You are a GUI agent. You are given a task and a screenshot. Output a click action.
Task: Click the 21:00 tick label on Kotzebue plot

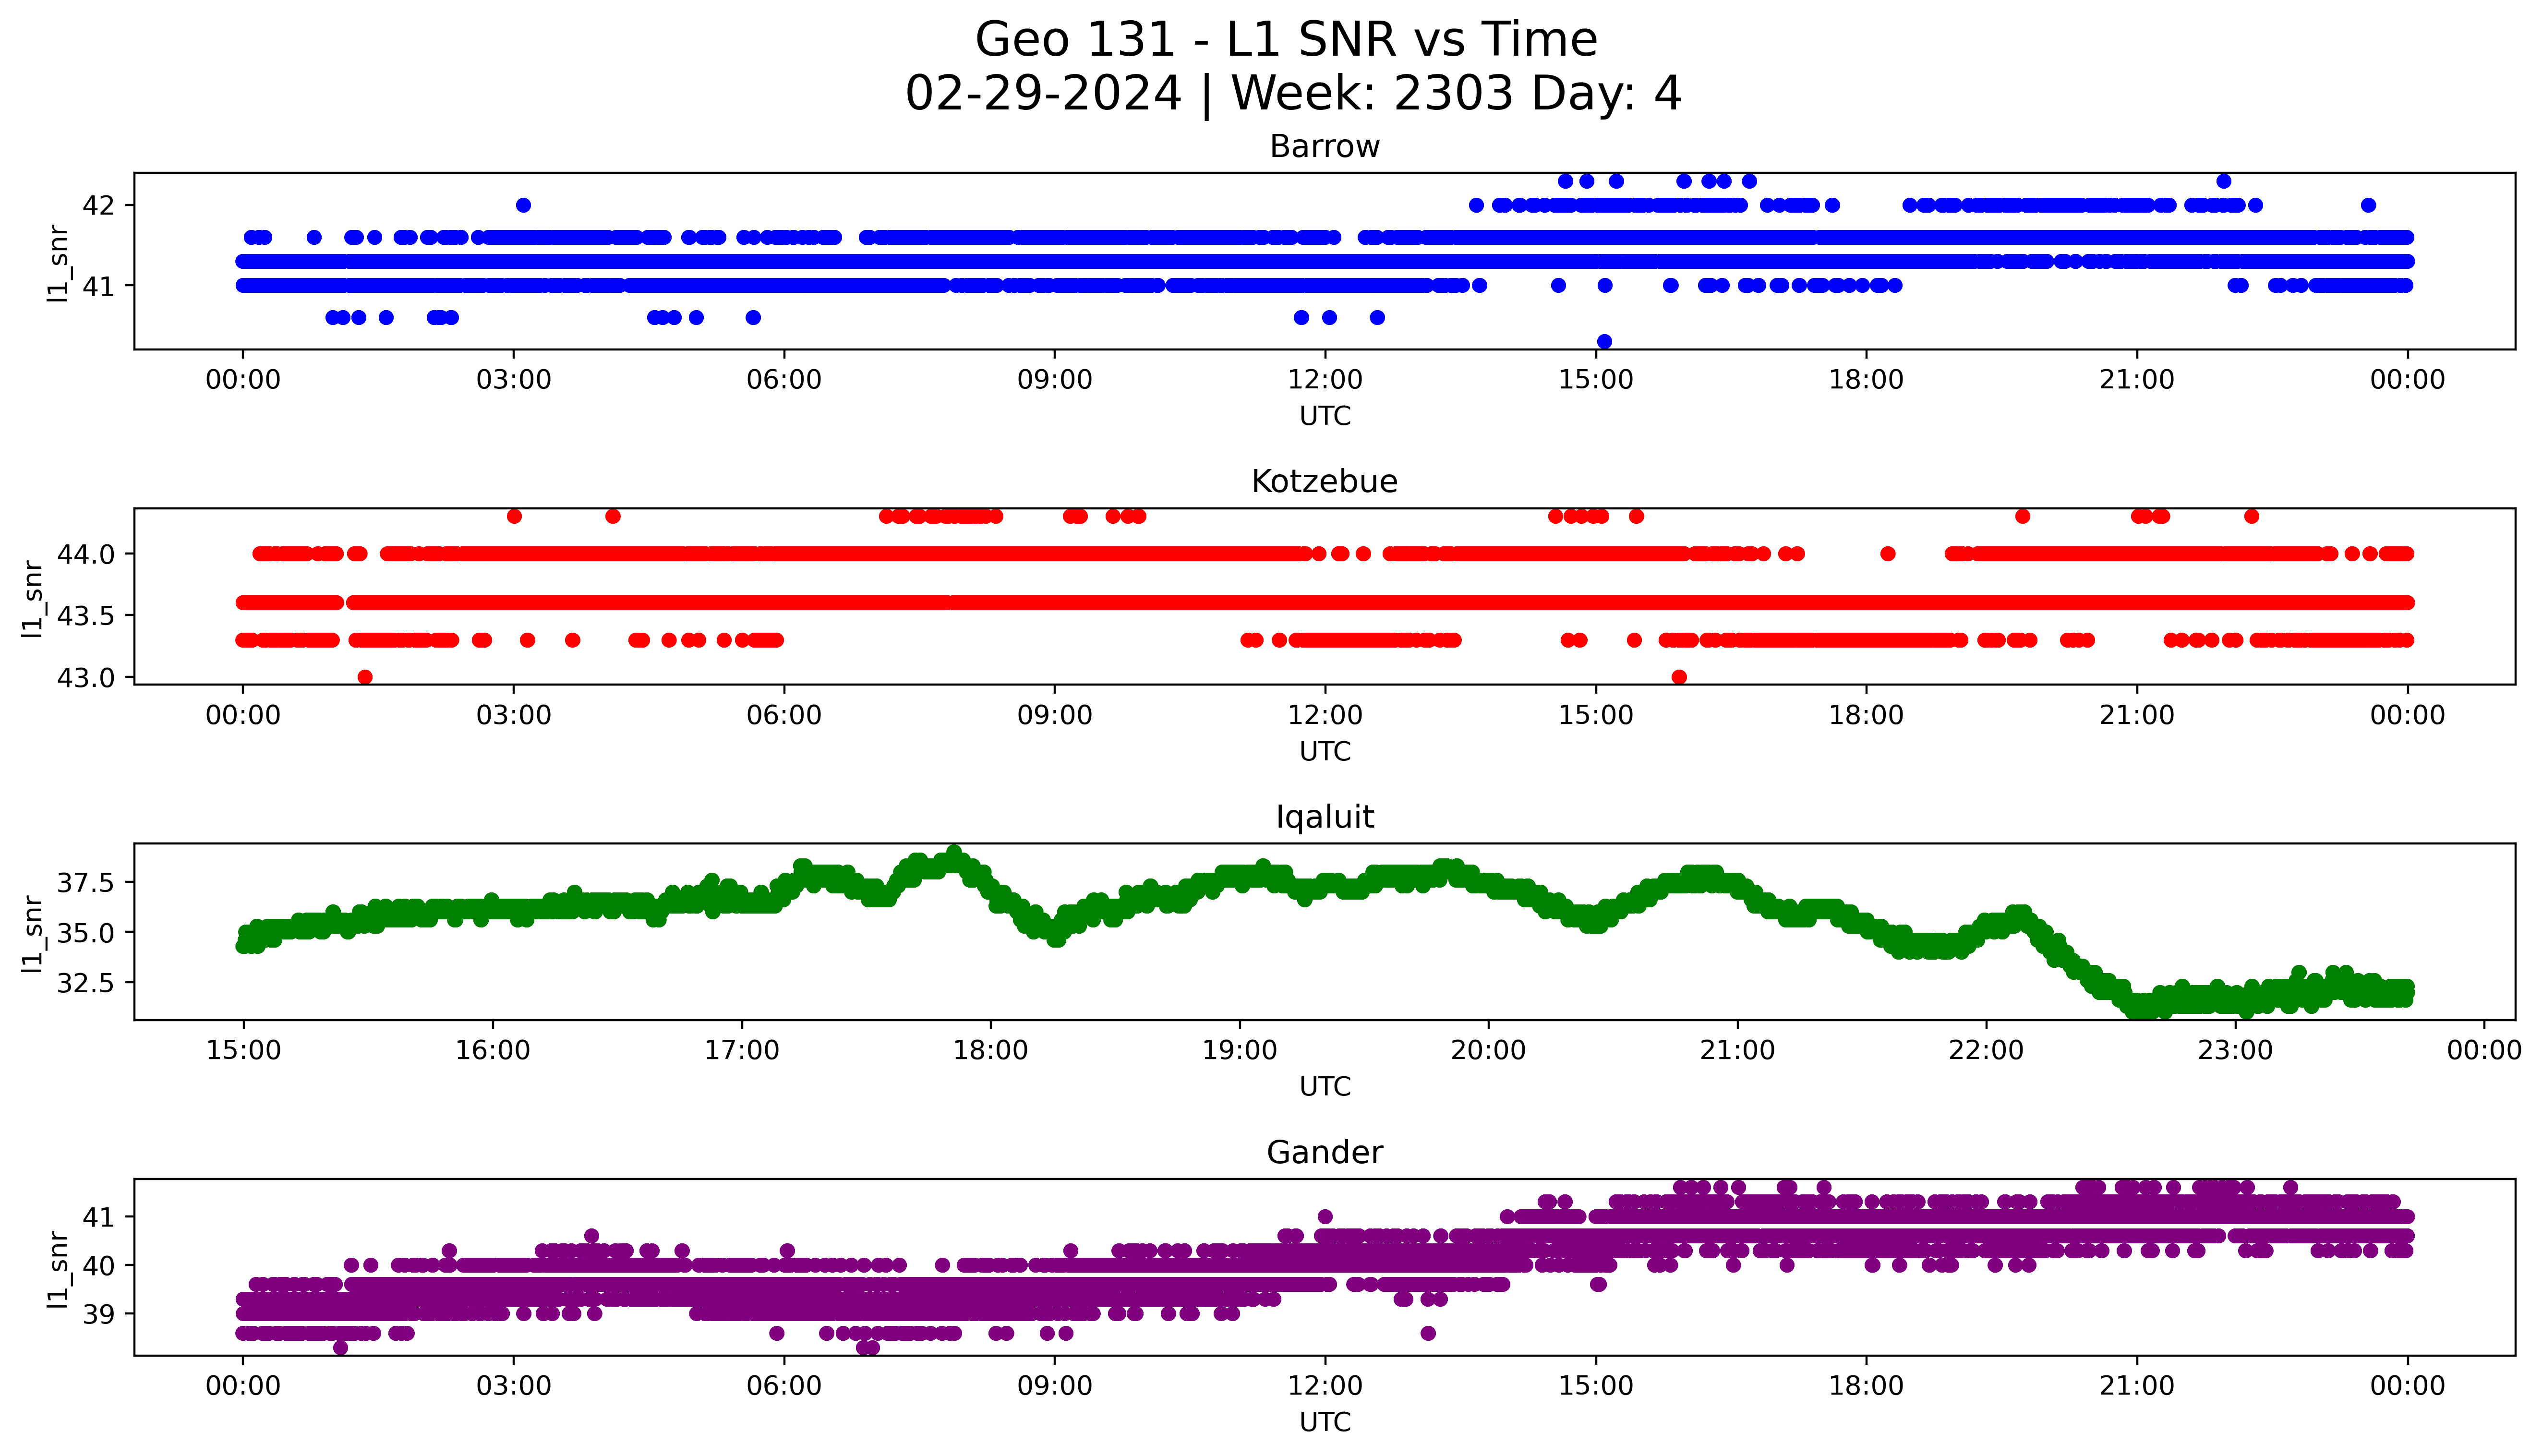pyautogui.click(x=2137, y=715)
